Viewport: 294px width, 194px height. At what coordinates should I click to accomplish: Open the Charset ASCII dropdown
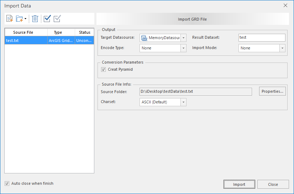(183, 102)
